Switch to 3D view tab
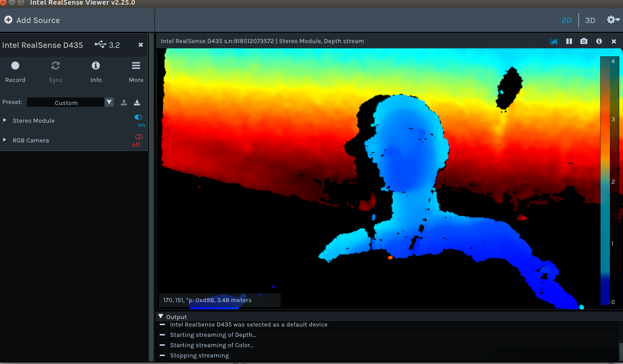The width and height of the screenshot is (623, 364). tap(590, 20)
